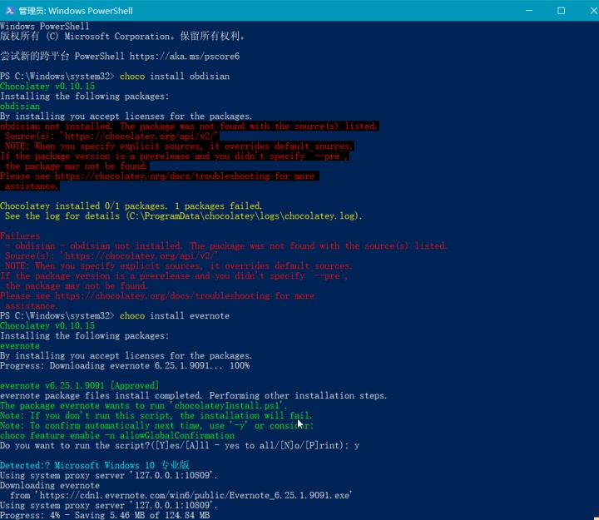
Task: Click highlighted 'obdisian not installed' error line
Action: tap(189, 126)
